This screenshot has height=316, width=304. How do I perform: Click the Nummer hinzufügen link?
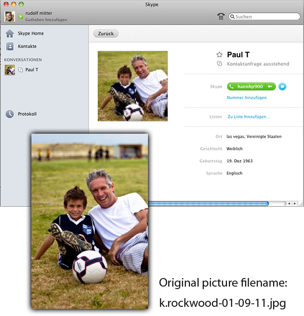[247, 98]
